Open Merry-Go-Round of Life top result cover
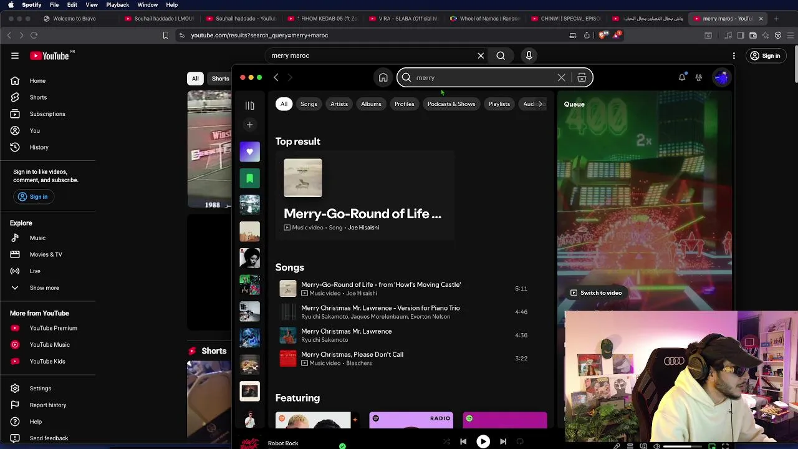Viewport: 798px width, 449px height. click(303, 178)
